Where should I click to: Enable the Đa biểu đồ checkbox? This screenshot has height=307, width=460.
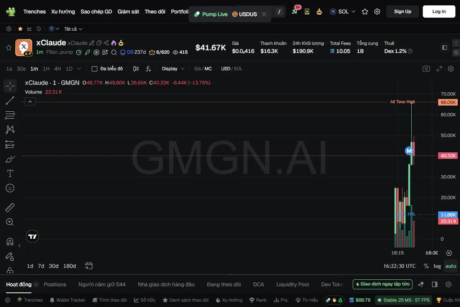94,69
